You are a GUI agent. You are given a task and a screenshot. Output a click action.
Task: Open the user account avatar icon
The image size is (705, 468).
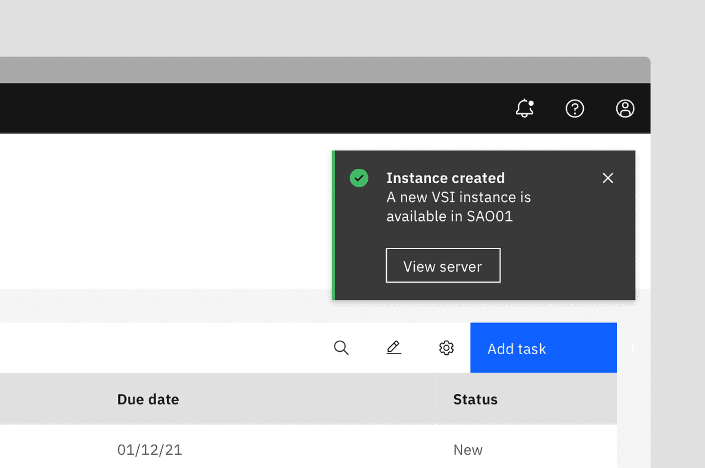click(x=625, y=109)
